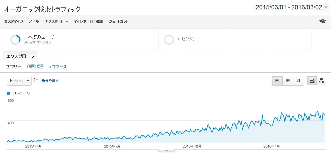Viewport: 331px width, 155px height.
Task: Click the すべてのユーザー segment donut icon
Action: click(x=15, y=40)
